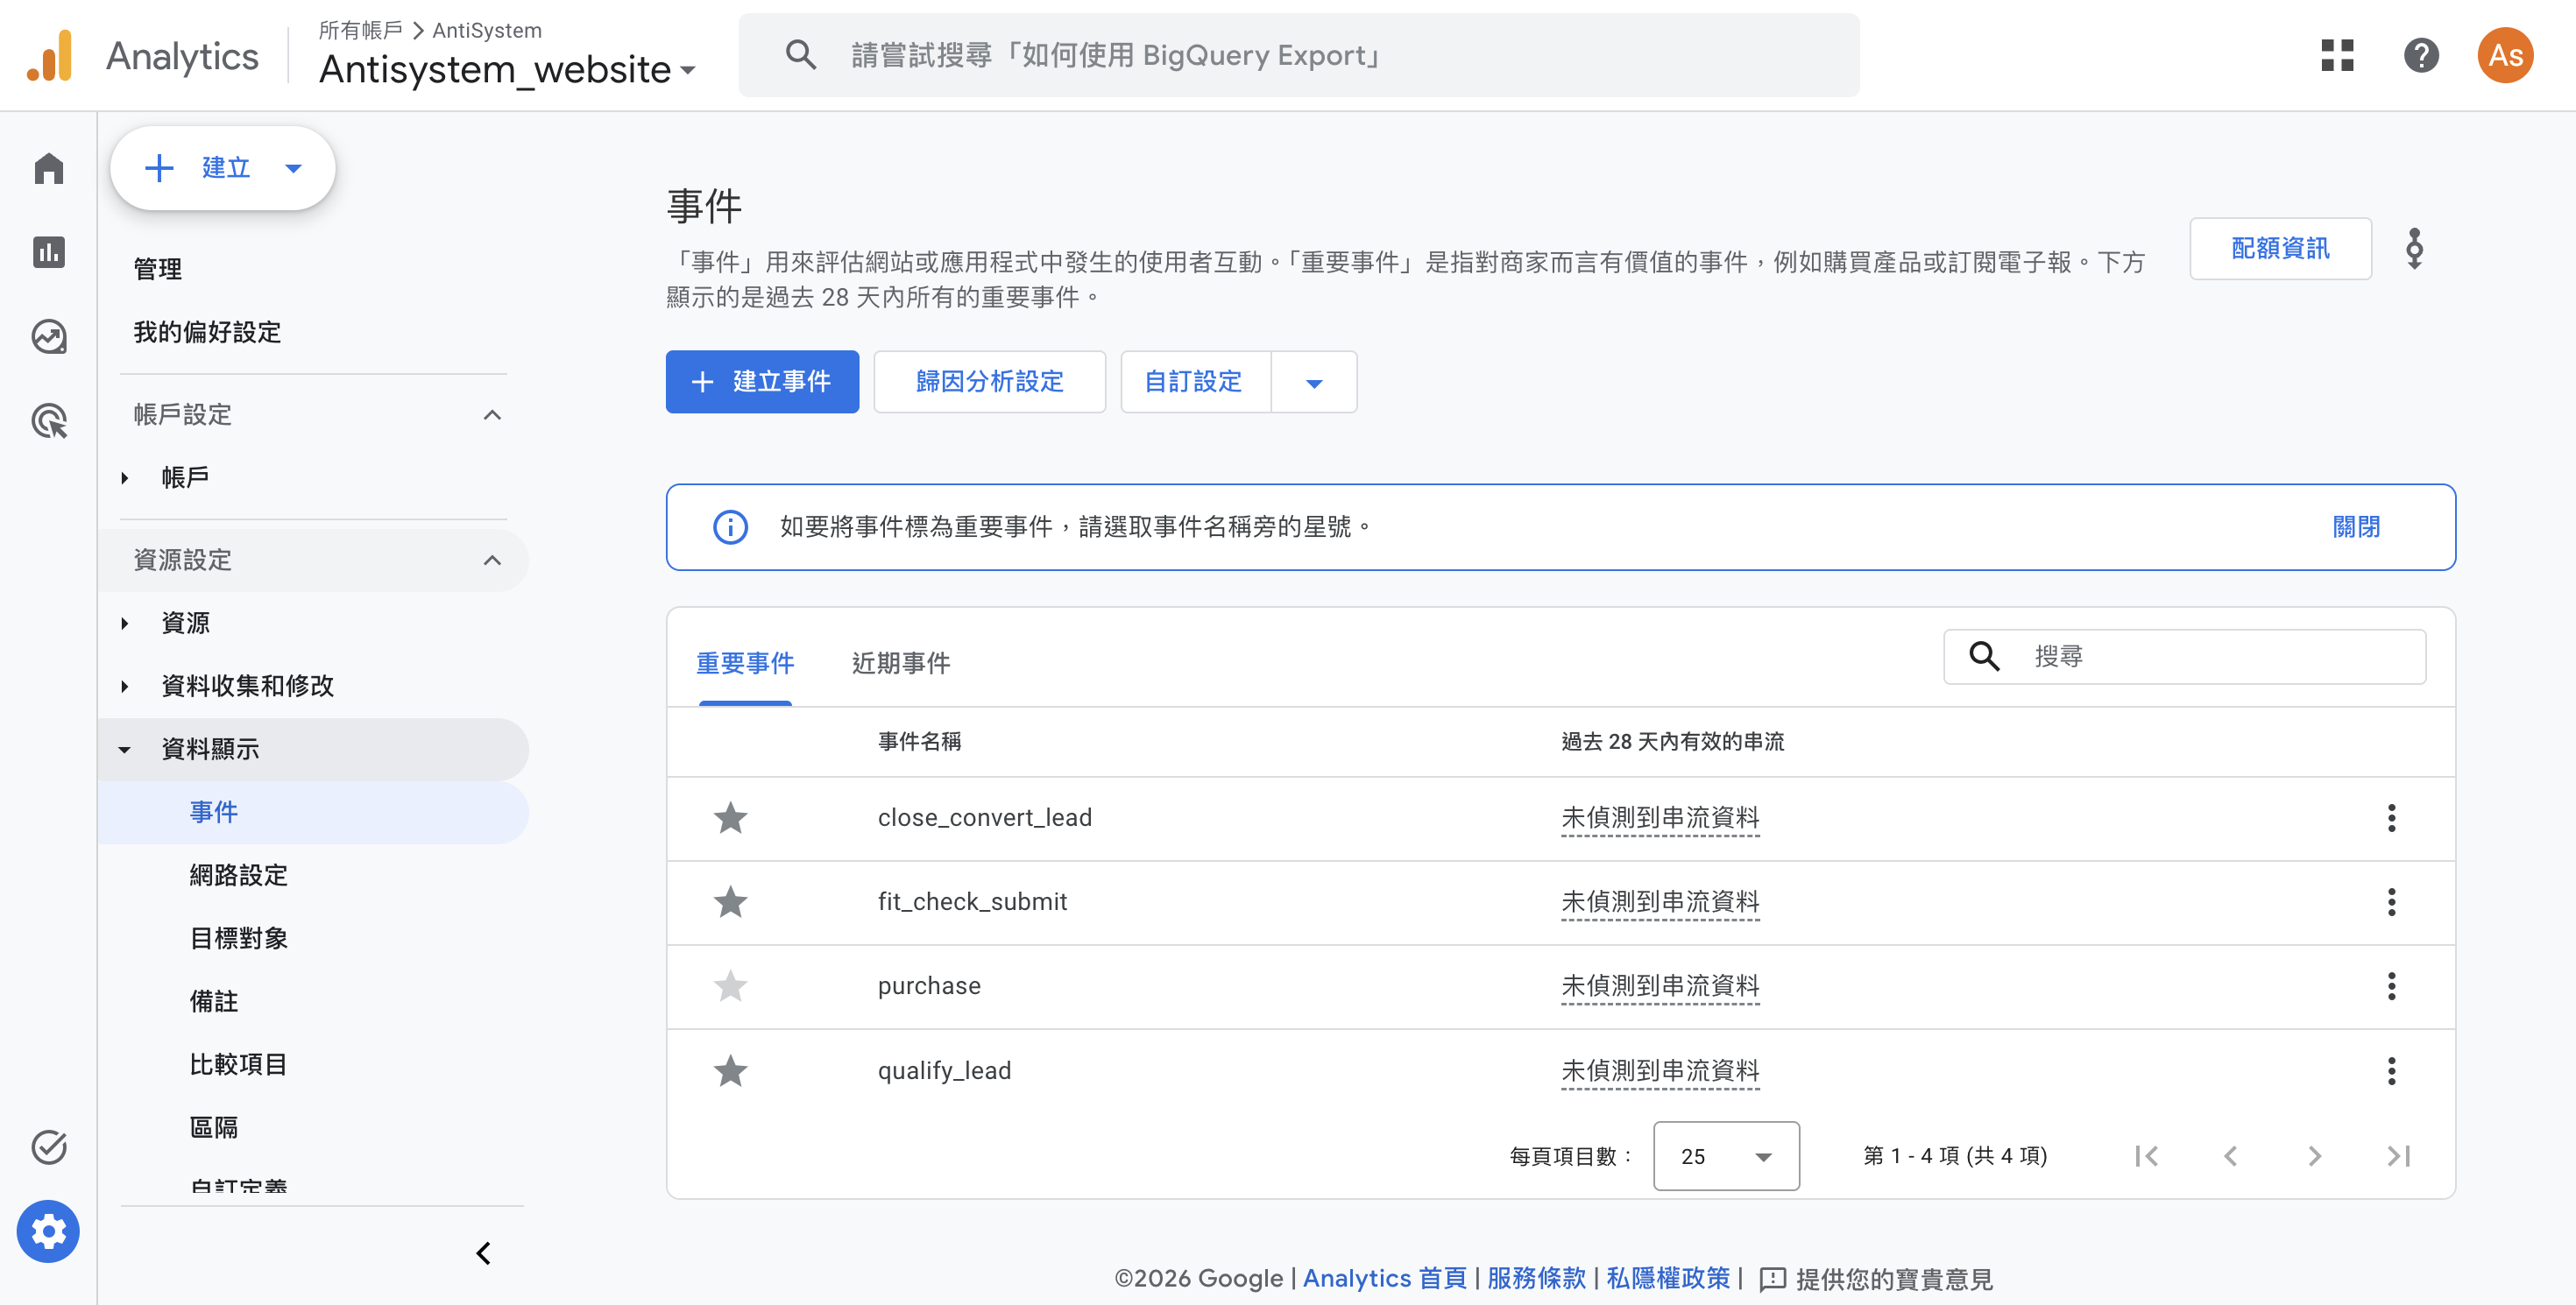
Task: Select 網路設定 in the sidebar menu
Action: pos(239,875)
